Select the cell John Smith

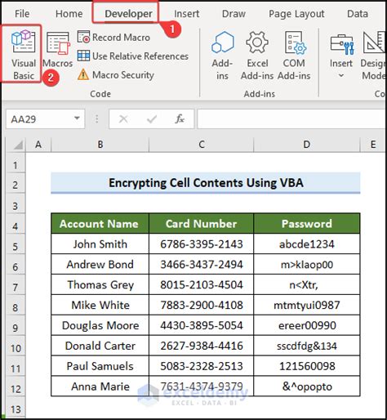[100, 244]
